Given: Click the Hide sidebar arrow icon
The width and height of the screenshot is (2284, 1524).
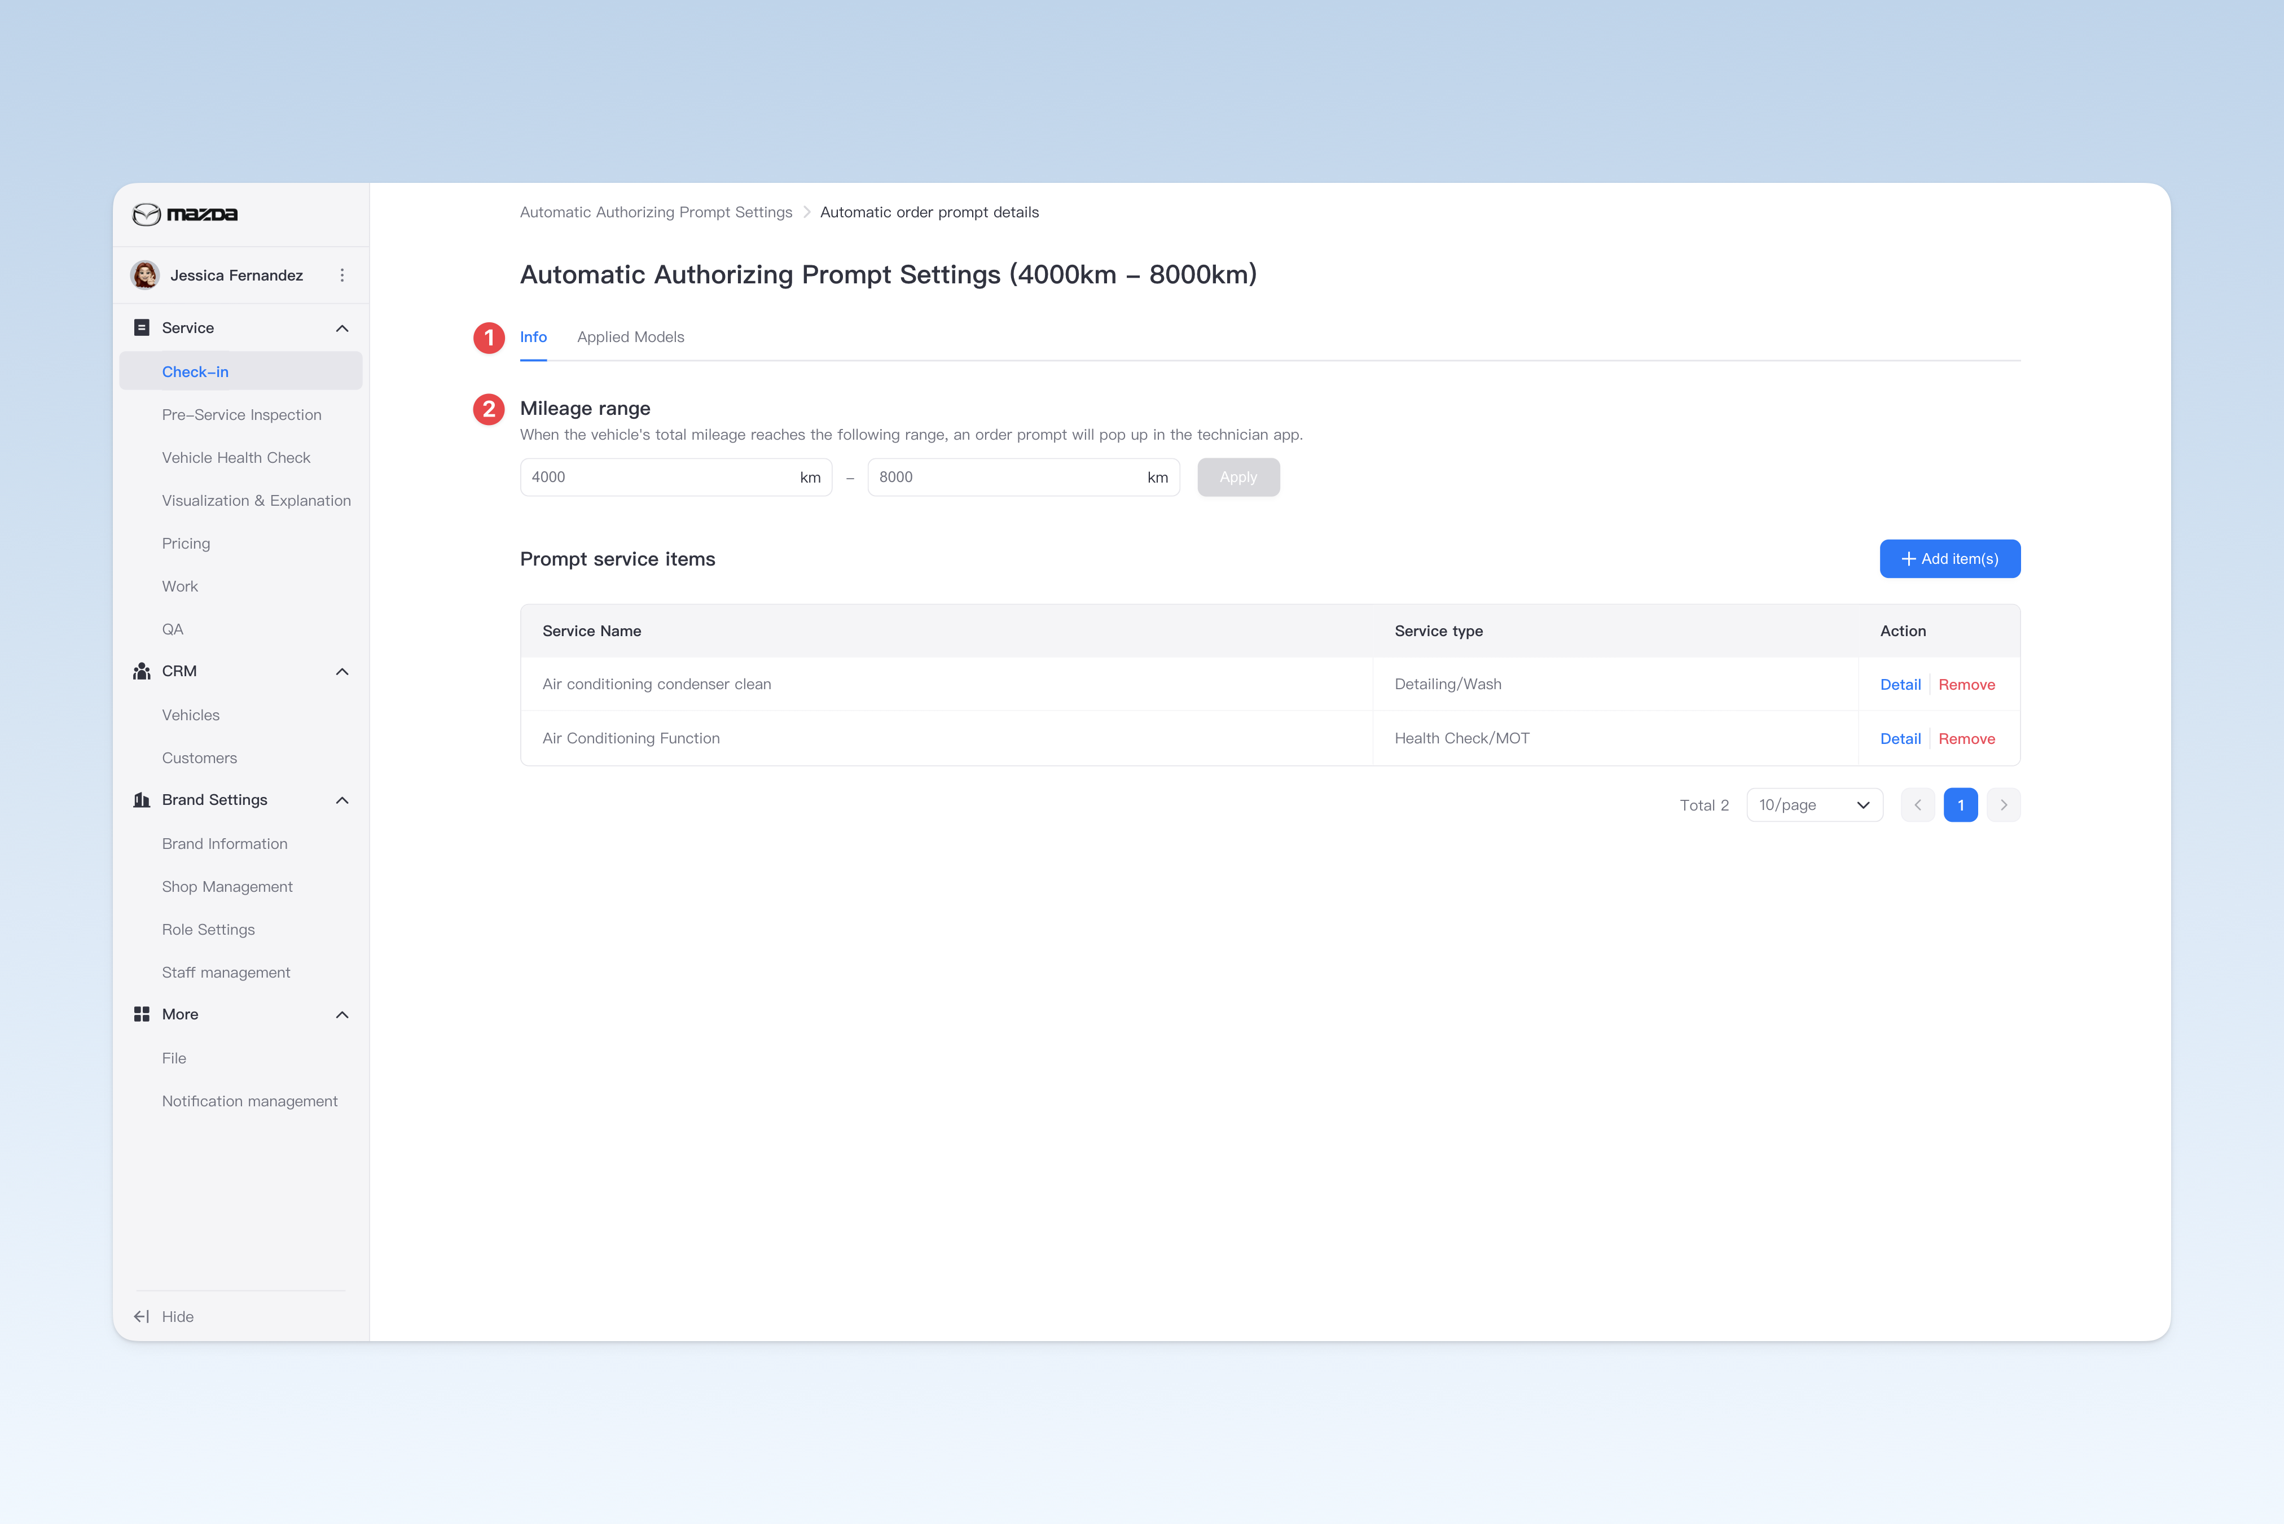Looking at the screenshot, I should click(142, 1316).
